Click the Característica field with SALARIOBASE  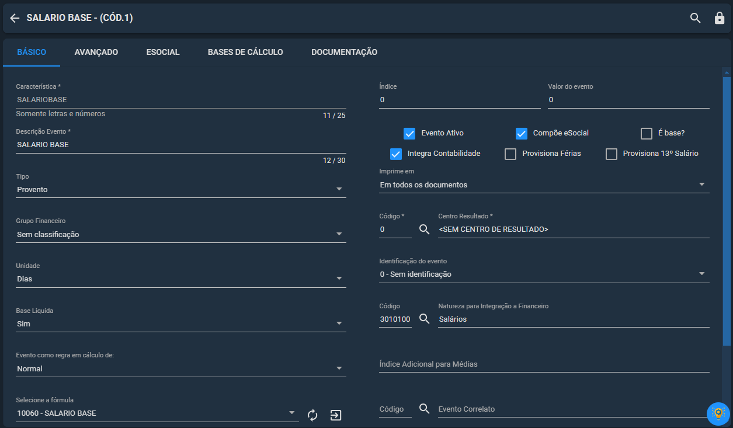[181, 100]
